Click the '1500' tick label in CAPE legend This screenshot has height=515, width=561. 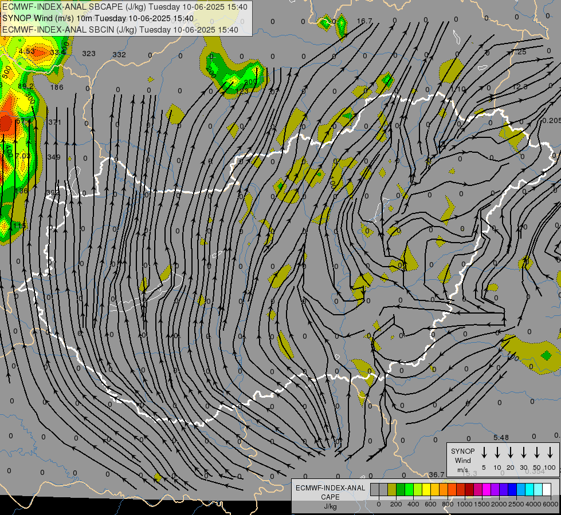click(482, 504)
